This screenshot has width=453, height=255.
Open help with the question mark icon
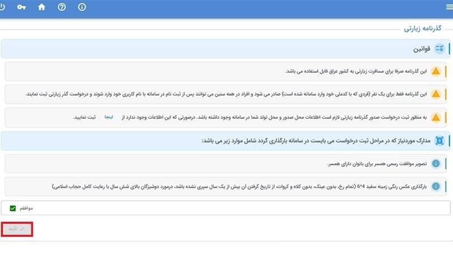(62, 7)
